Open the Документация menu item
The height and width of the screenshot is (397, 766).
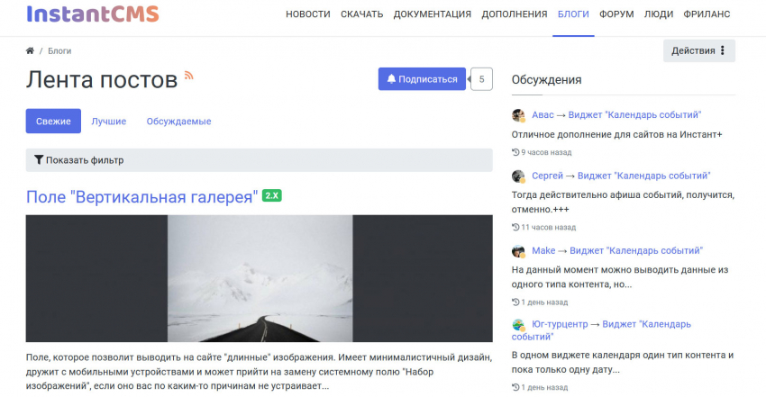(433, 14)
